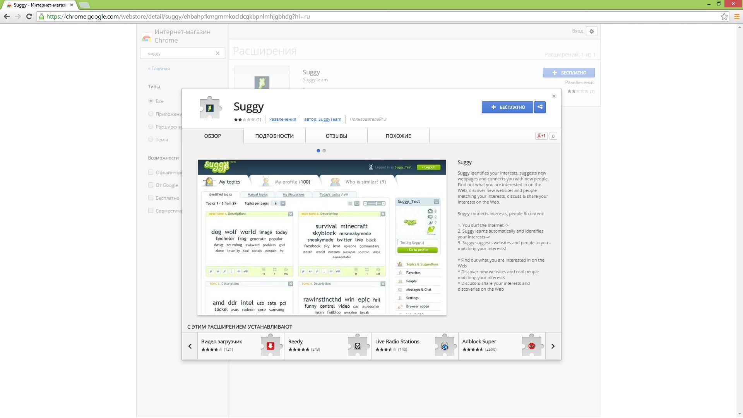Open a new browser tab
This screenshot has height=418, width=743.
click(84, 5)
